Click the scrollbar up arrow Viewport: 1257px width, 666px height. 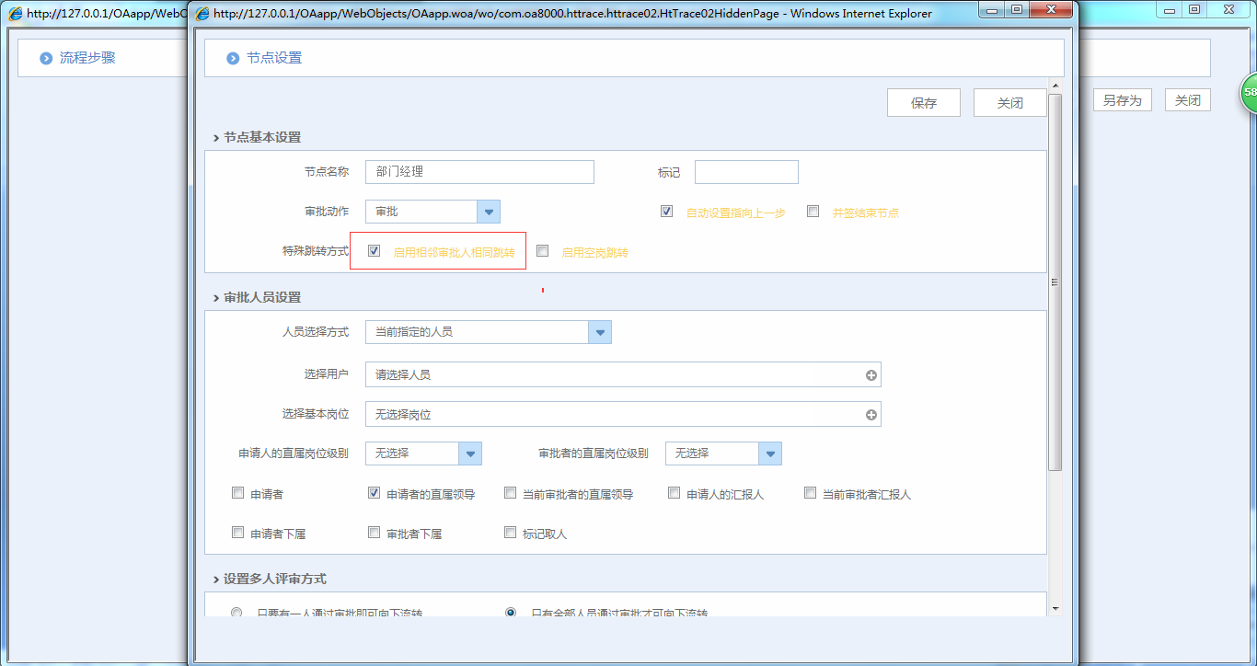[1055, 84]
